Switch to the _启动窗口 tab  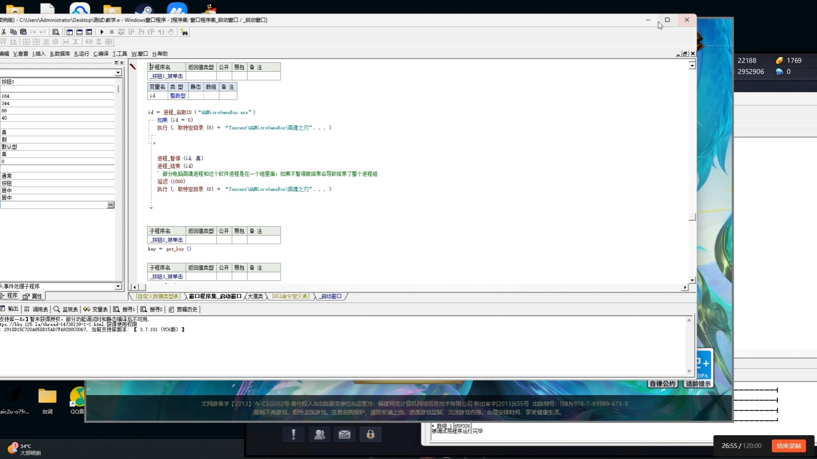[x=331, y=296]
